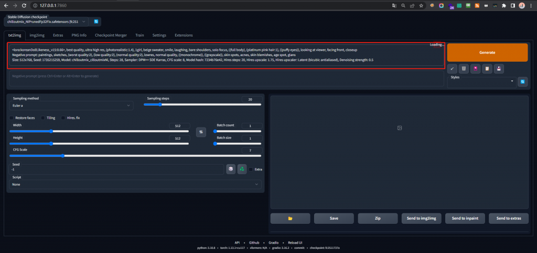Open the Sampling method dropdown
Screen dimensions: 537x253
pos(71,106)
